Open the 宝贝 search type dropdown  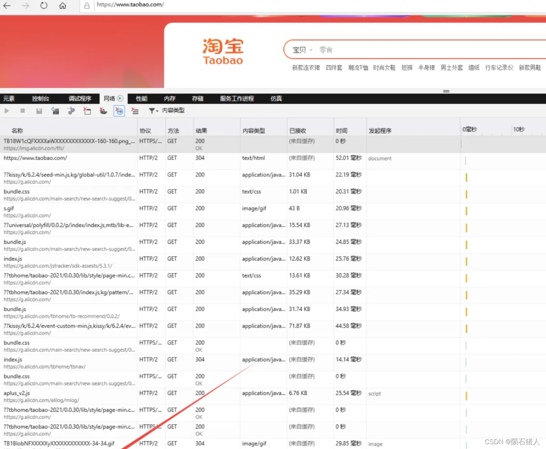[302, 50]
